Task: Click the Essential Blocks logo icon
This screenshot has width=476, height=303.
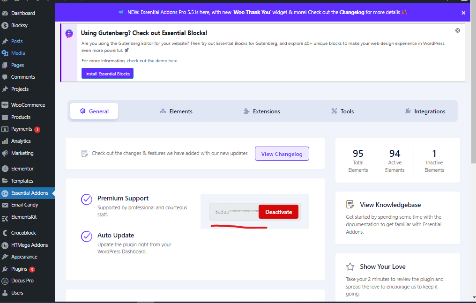Action: (69, 33)
